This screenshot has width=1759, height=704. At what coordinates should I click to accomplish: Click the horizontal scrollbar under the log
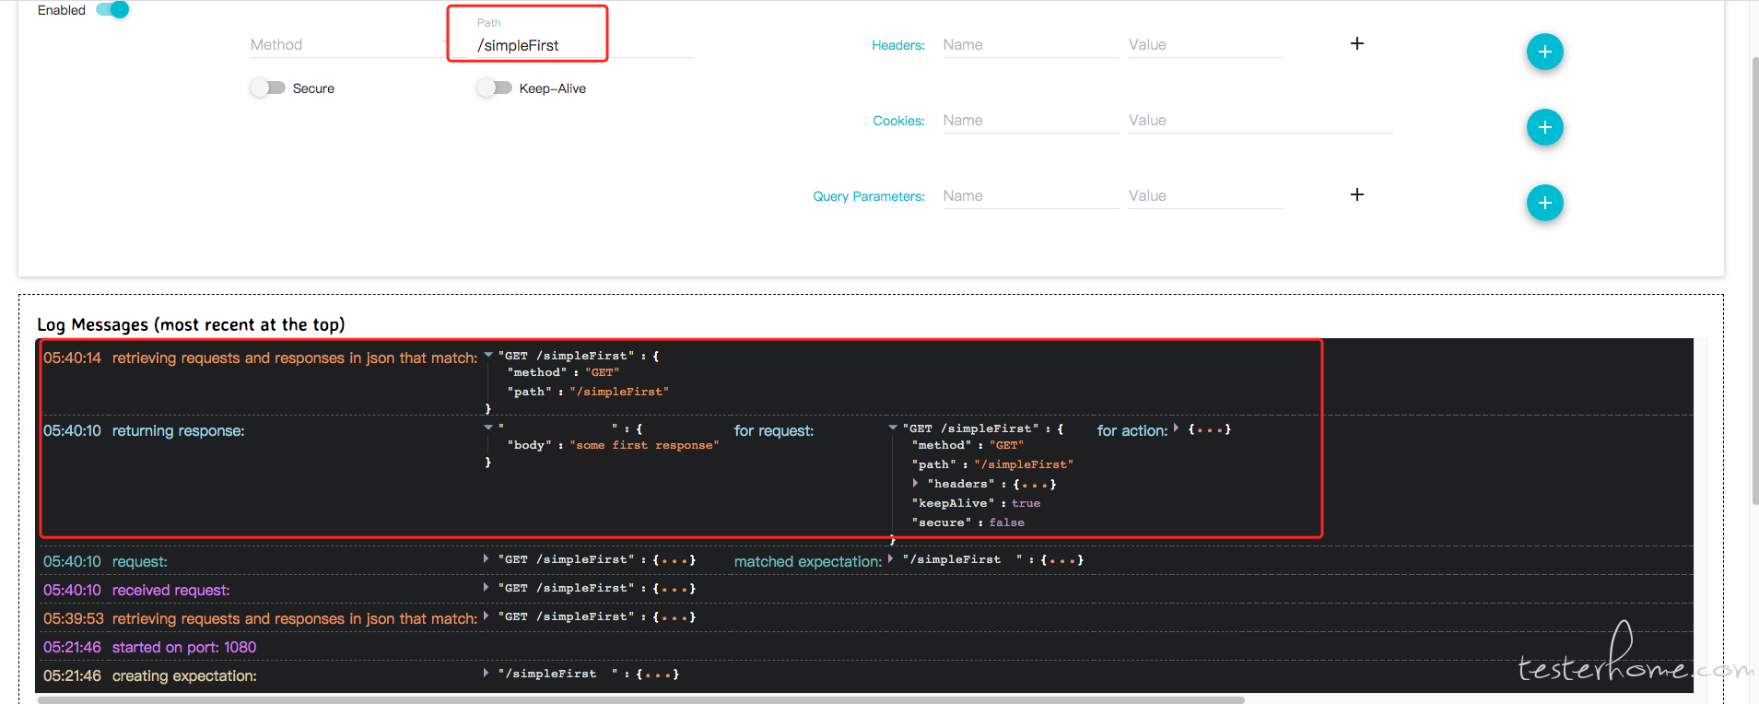pyautogui.click(x=640, y=700)
